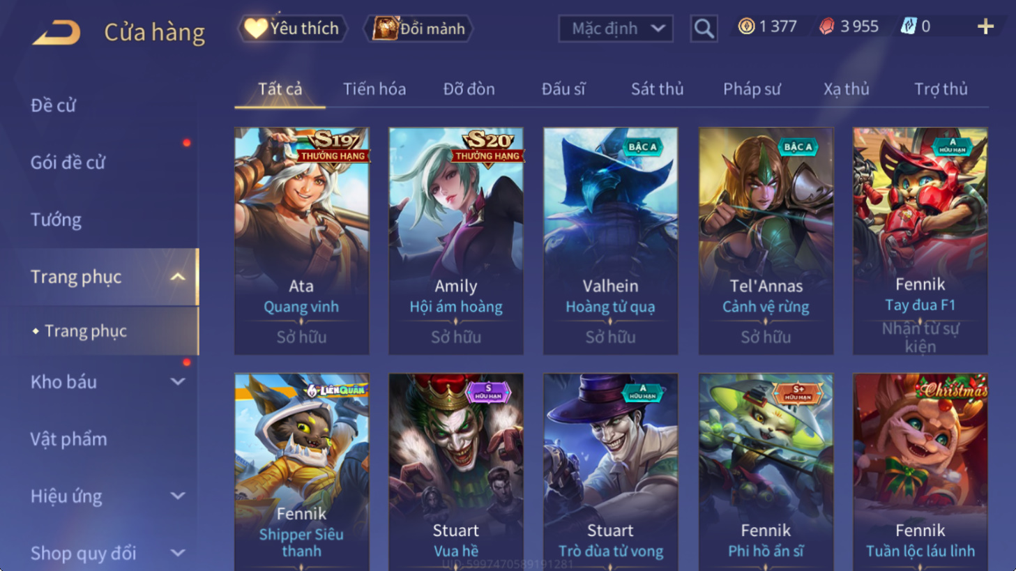Open Đổi mảnh chest exchange
Screen dimensions: 1016x571
pos(419,29)
